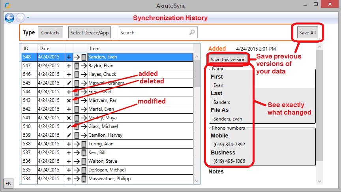Click the plus added icon for Sanders, Evan
This screenshot has width=341, height=192.
pyautogui.click(x=69, y=57)
